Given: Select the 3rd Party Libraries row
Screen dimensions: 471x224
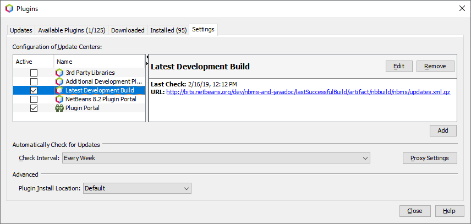Looking at the screenshot, I should (79, 73).
